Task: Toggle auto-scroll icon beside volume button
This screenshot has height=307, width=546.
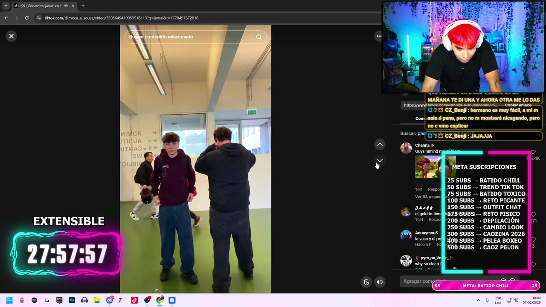Action: 366,282
